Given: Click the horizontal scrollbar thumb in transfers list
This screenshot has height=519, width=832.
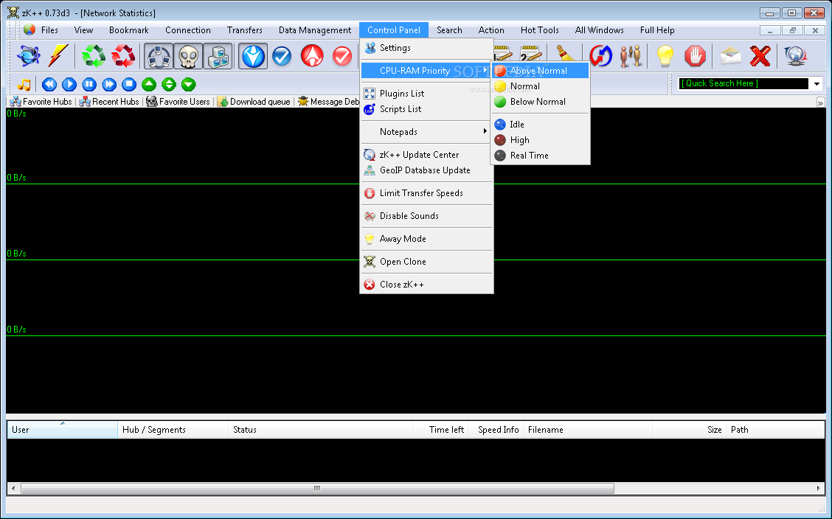Looking at the screenshot, I should click(317, 488).
